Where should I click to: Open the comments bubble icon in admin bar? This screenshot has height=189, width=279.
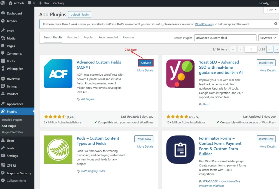point(29,3)
